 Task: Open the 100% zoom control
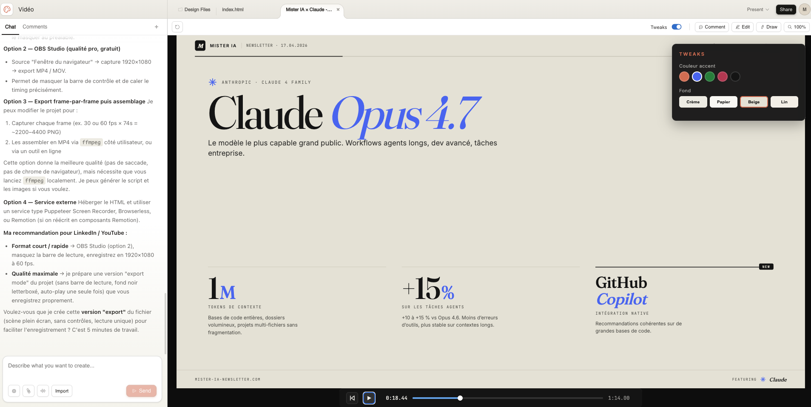pos(797,27)
